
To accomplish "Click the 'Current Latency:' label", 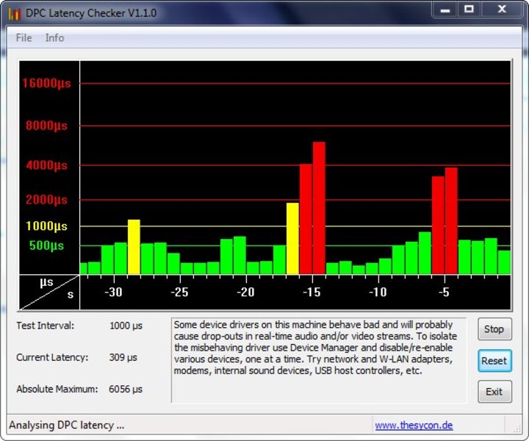I will click(x=52, y=357).
